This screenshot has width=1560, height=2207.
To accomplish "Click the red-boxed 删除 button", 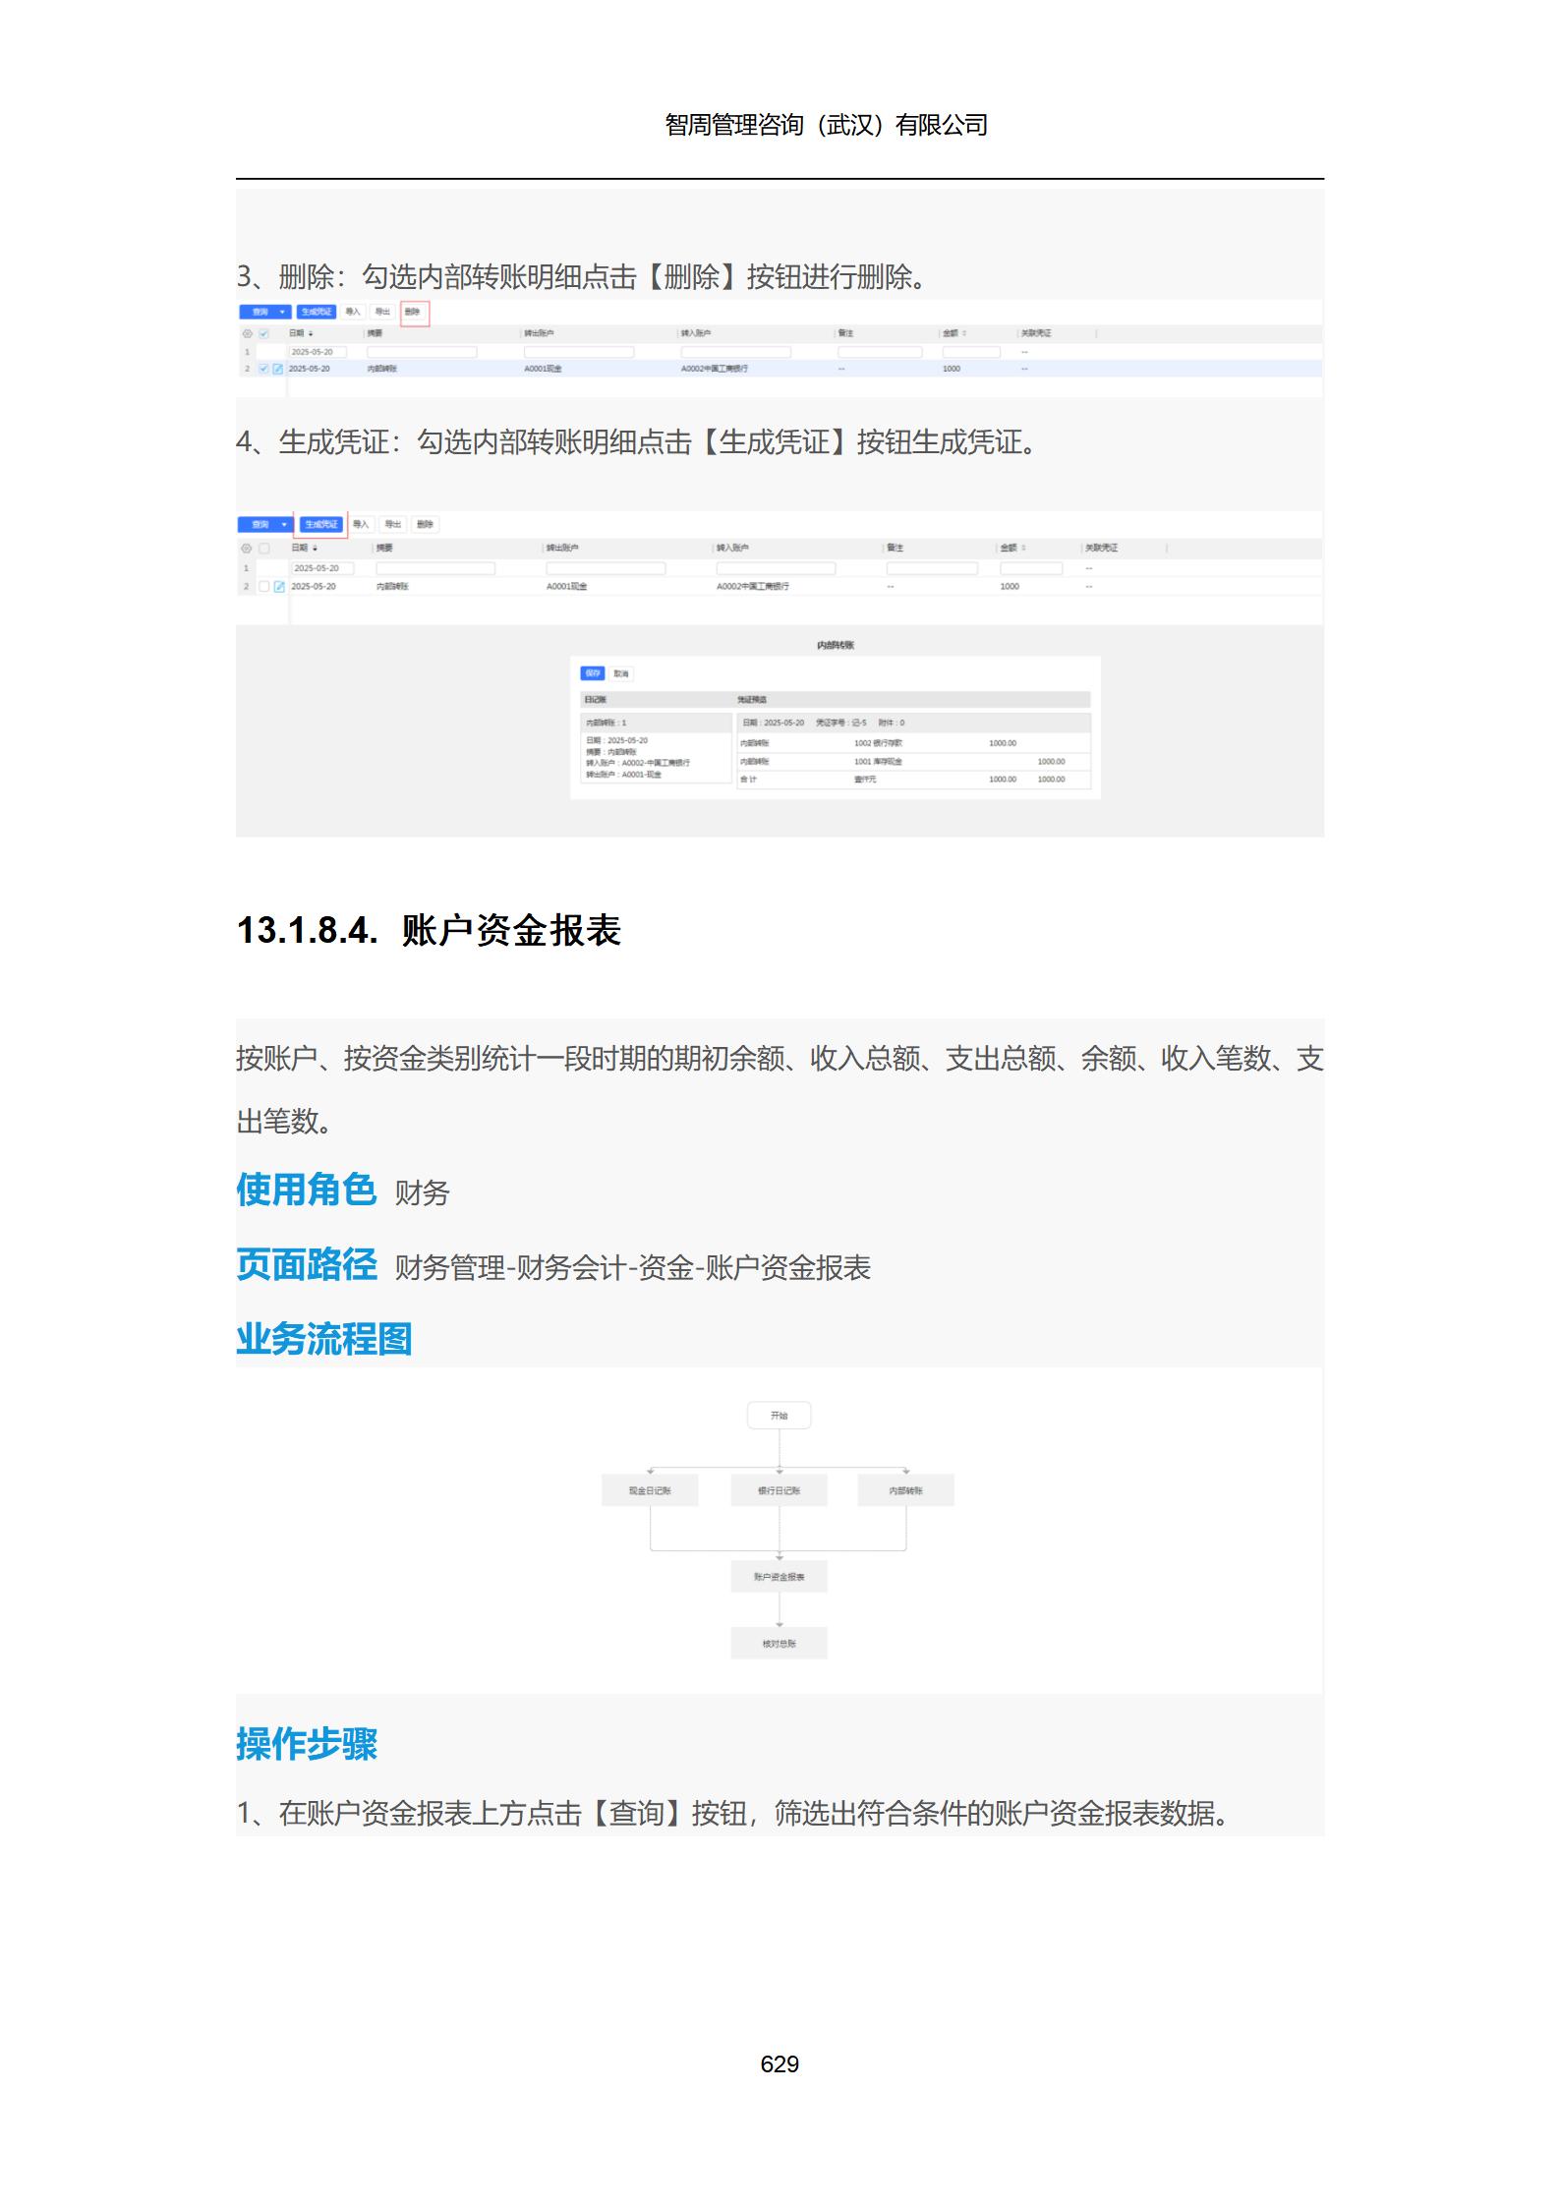I will (413, 313).
